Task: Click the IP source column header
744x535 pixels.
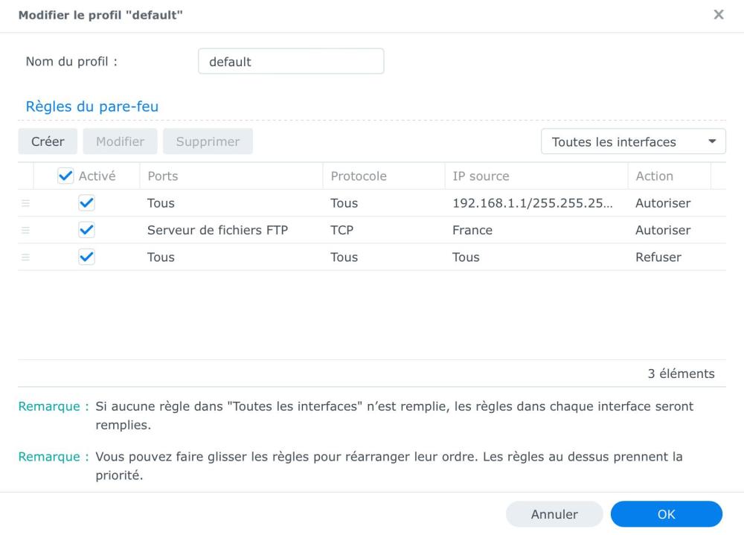Action: click(536, 176)
